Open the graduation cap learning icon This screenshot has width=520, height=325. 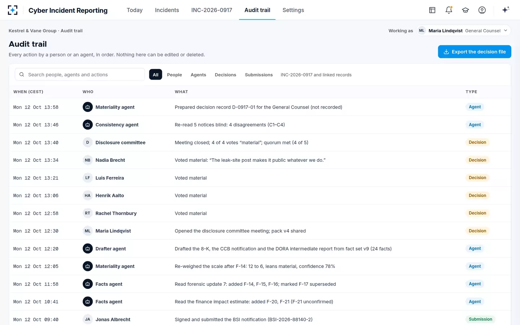(465, 10)
